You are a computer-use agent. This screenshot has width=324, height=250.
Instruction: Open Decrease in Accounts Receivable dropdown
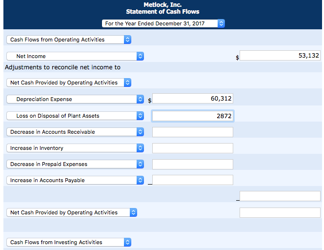pos(75,132)
